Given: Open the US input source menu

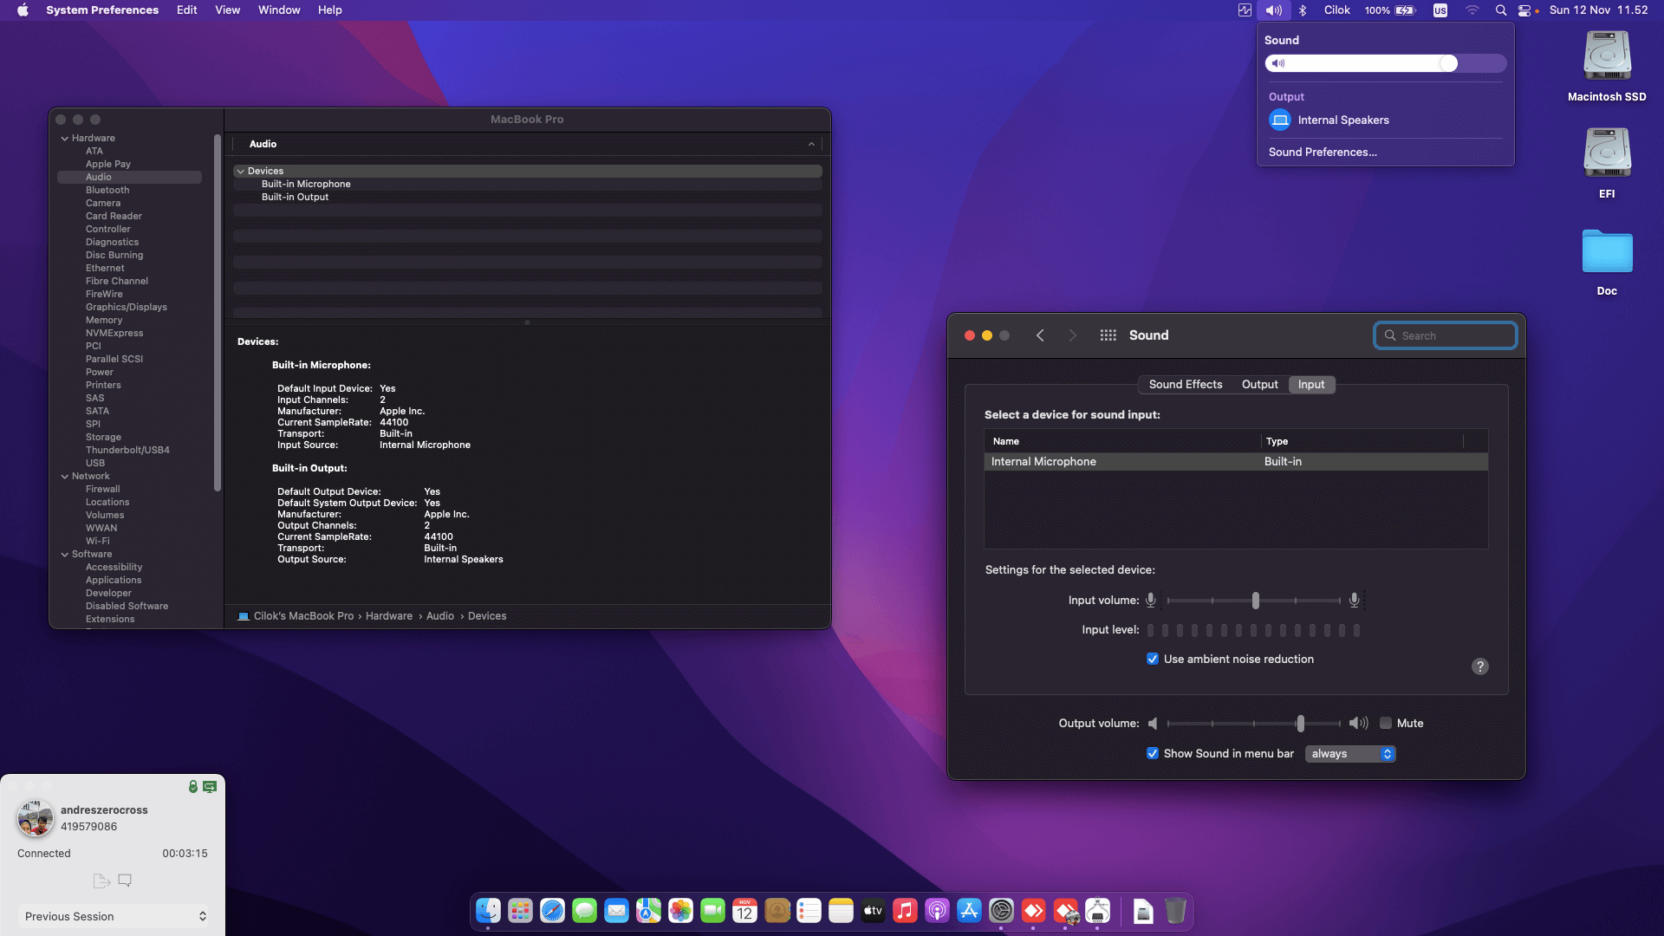Looking at the screenshot, I should 1440,10.
